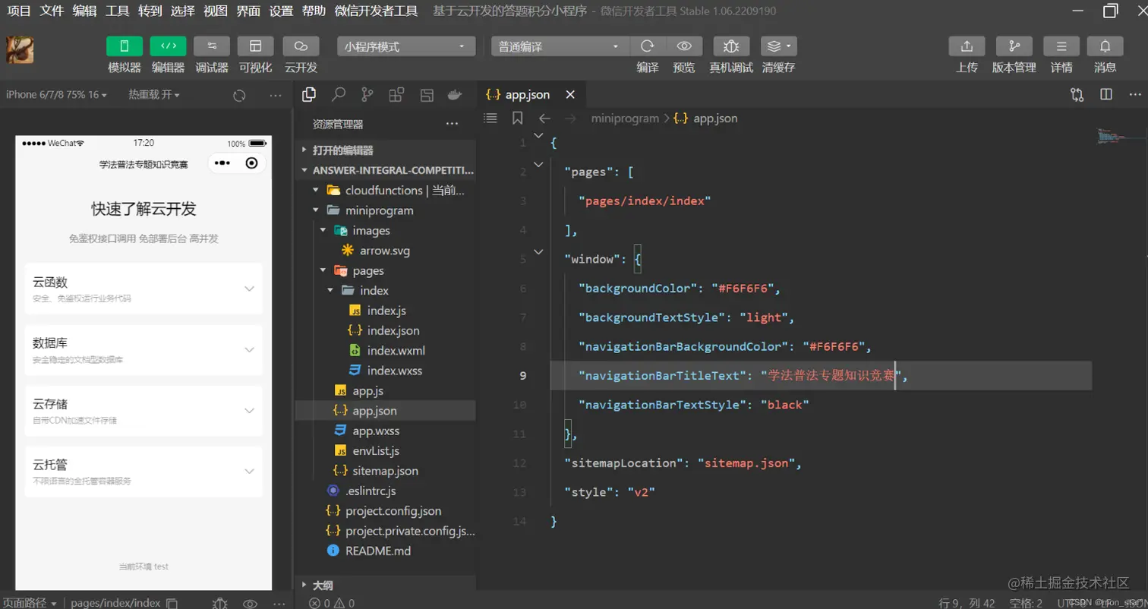1148x609 pixels.
Task: Click the status bar eye preview icon
Action: tap(250, 603)
